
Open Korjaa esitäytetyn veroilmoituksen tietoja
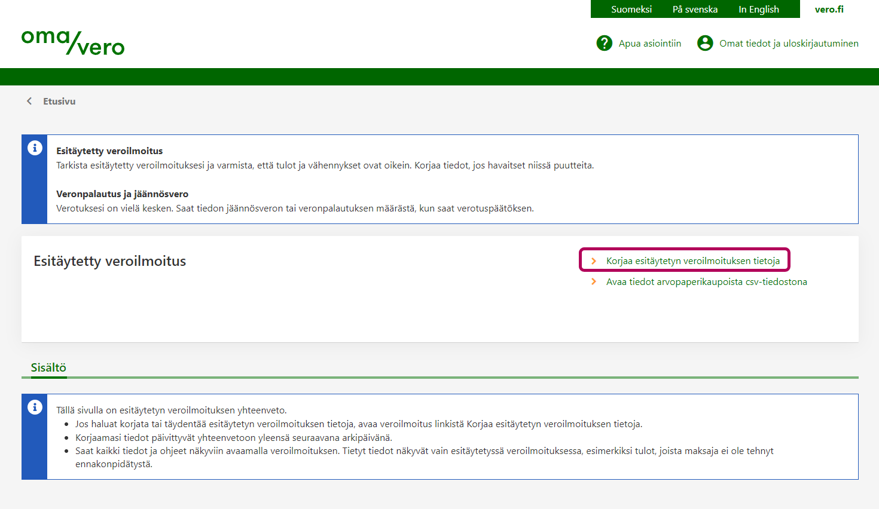pos(692,261)
